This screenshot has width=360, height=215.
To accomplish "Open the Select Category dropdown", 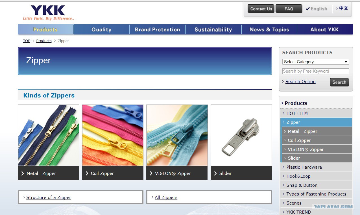I will pyautogui.click(x=316, y=62).
